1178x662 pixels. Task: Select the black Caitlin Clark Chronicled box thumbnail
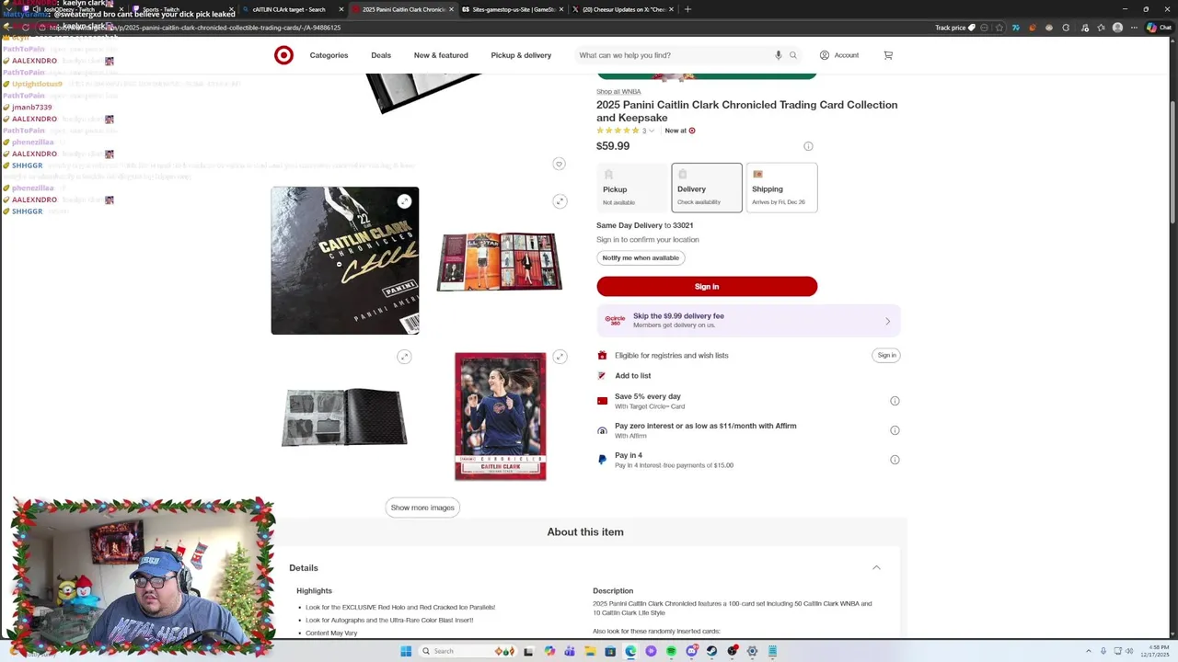(345, 261)
